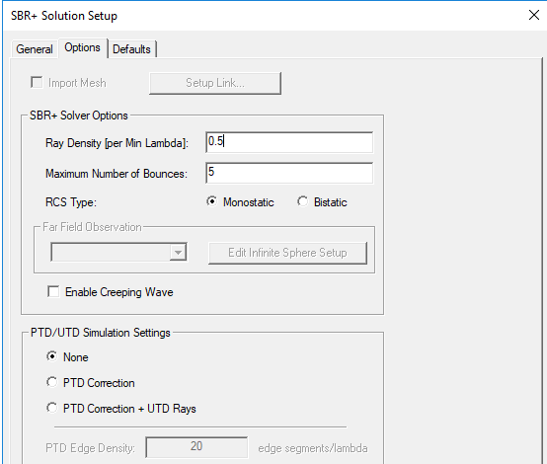Enable Creeping Wave checkbox
The width and height of the screenshot is (547, 464).
(x=53, y=291)
